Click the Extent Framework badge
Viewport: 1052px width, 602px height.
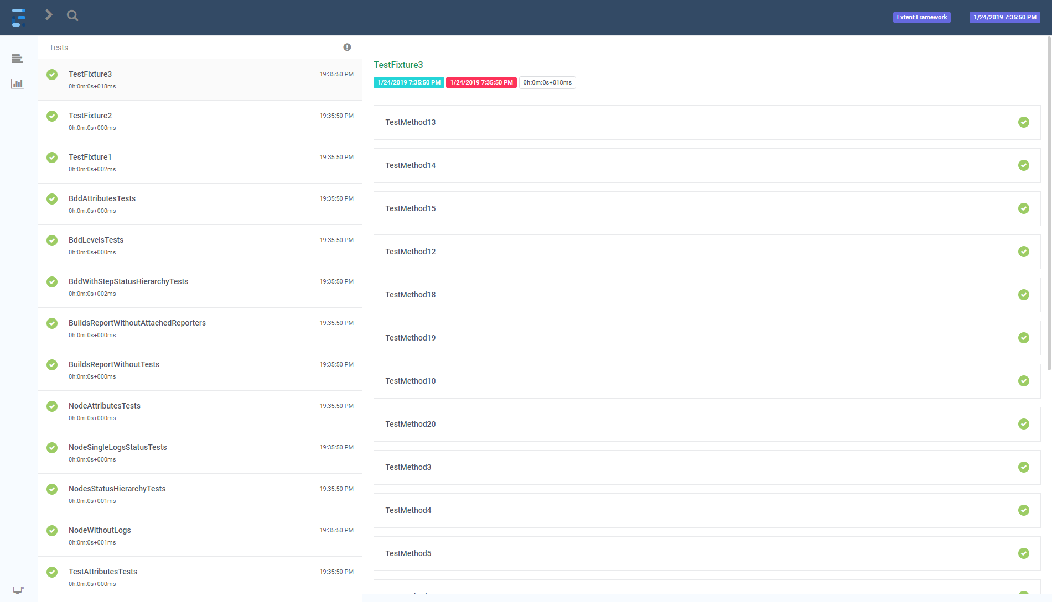(921, 17)
